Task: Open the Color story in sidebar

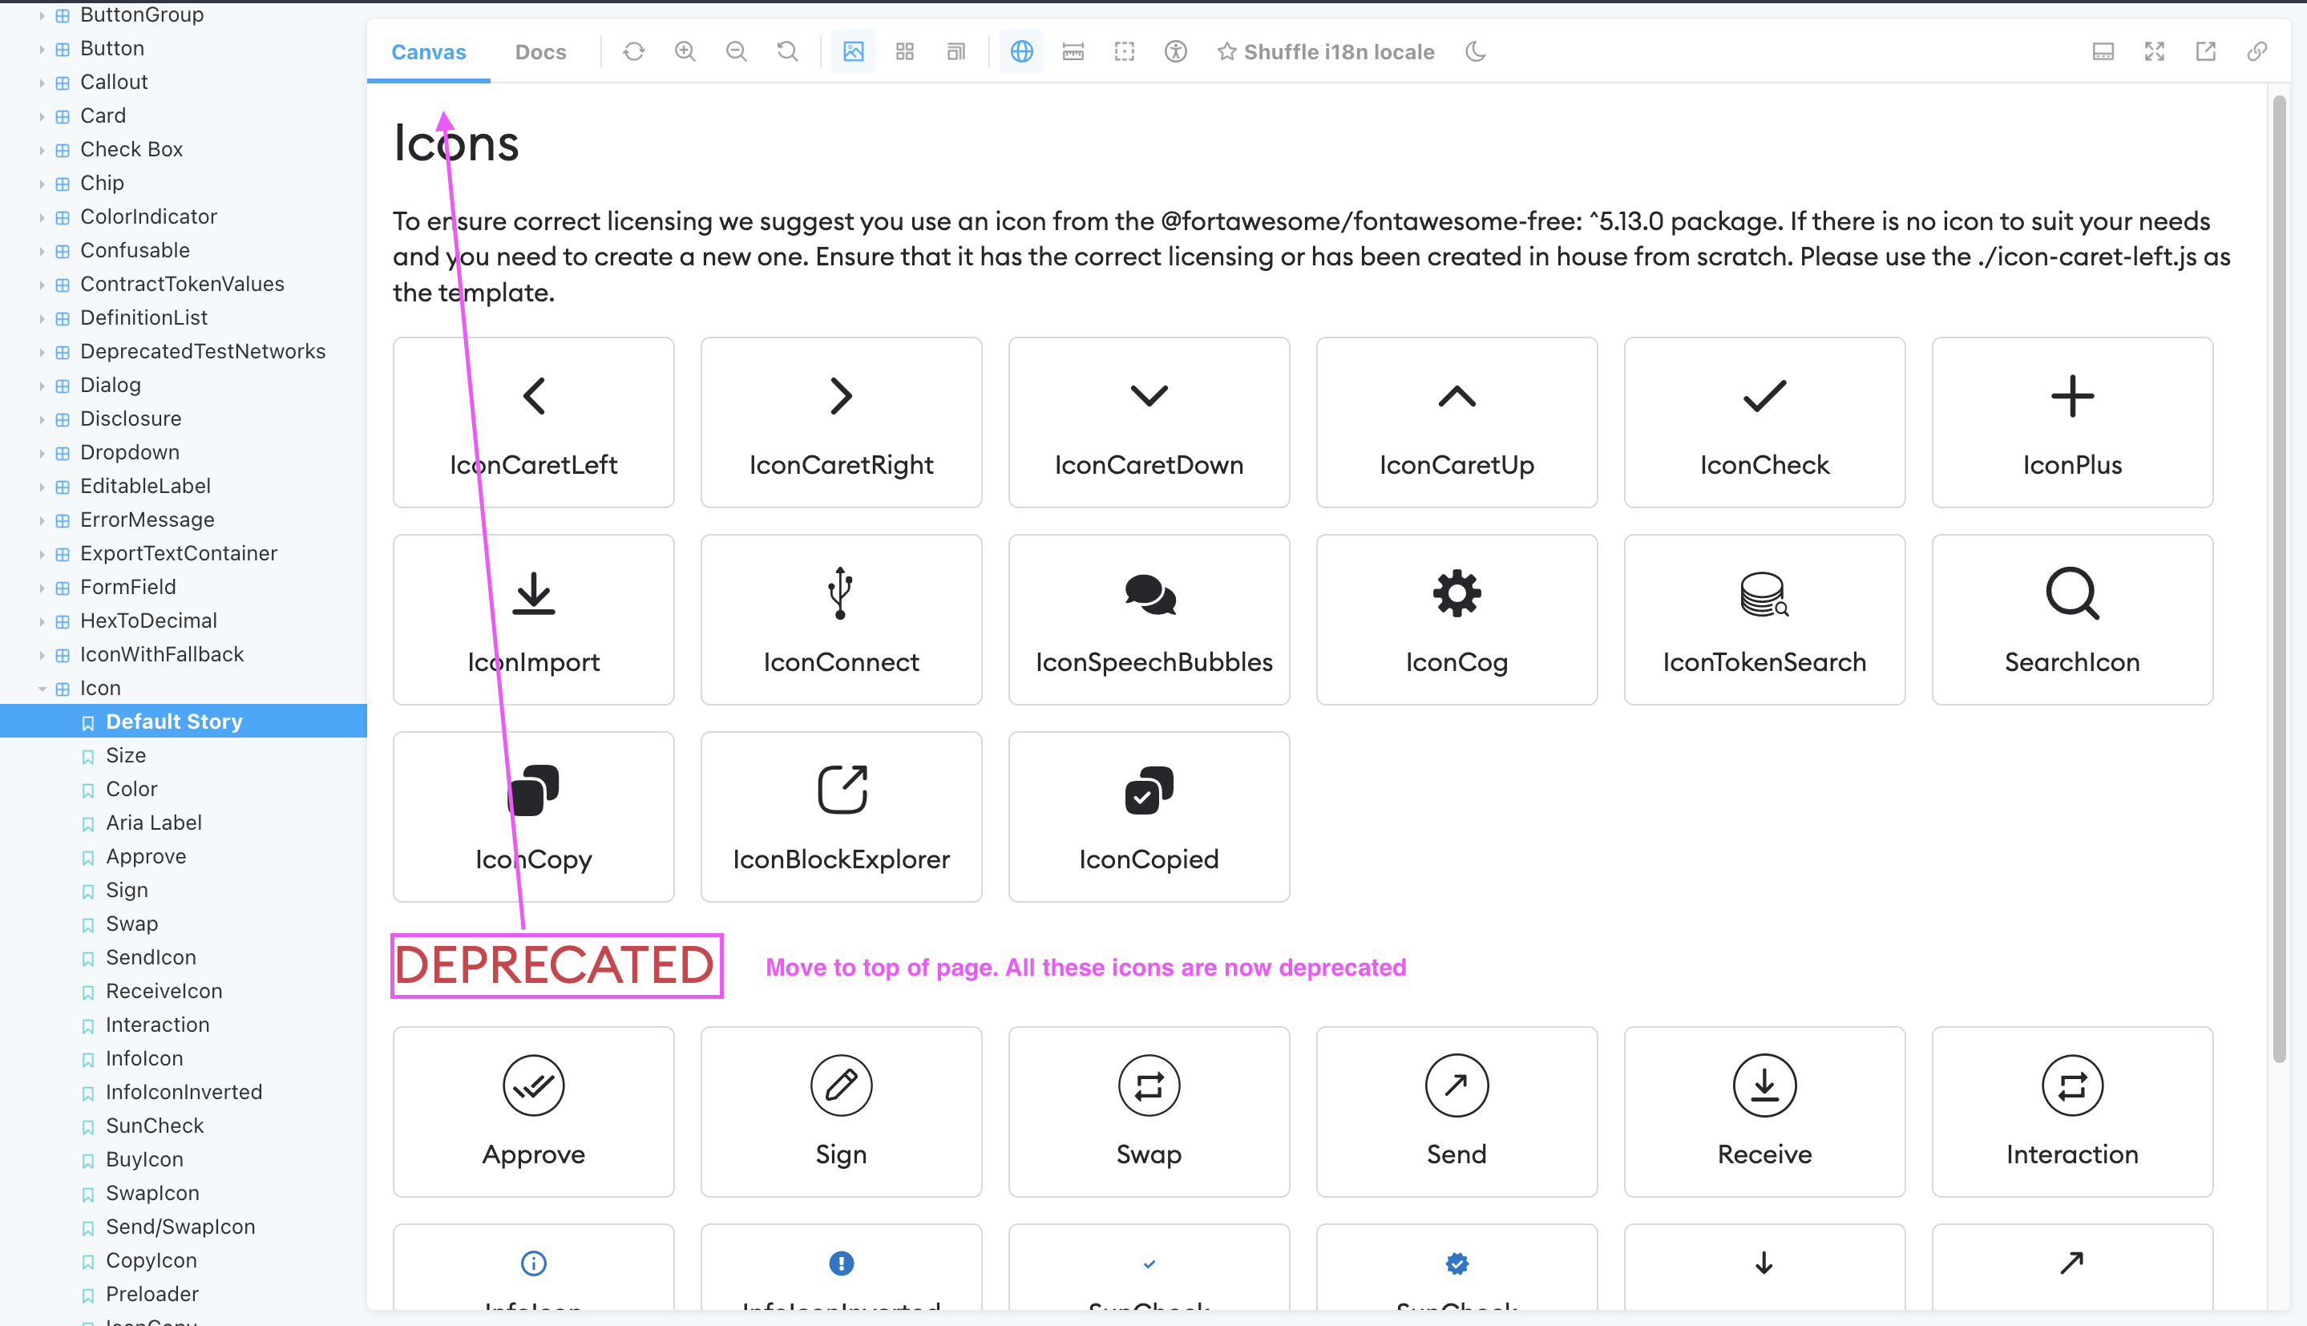Action: [x=131, y=789]
